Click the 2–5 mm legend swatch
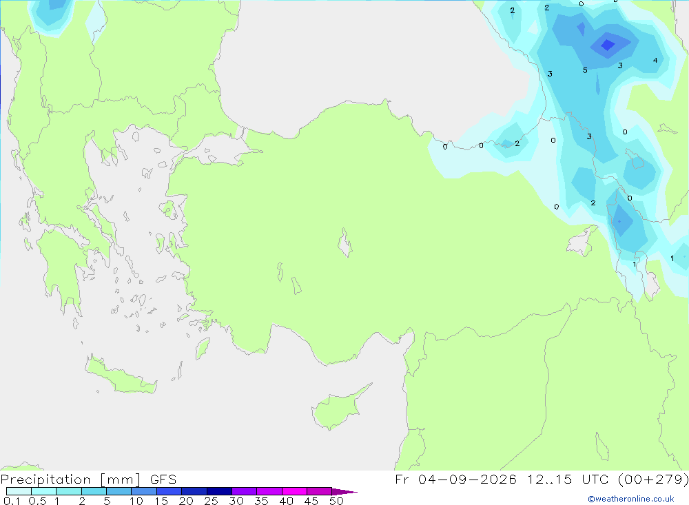The image size is (689, 505). click(94, 491)
